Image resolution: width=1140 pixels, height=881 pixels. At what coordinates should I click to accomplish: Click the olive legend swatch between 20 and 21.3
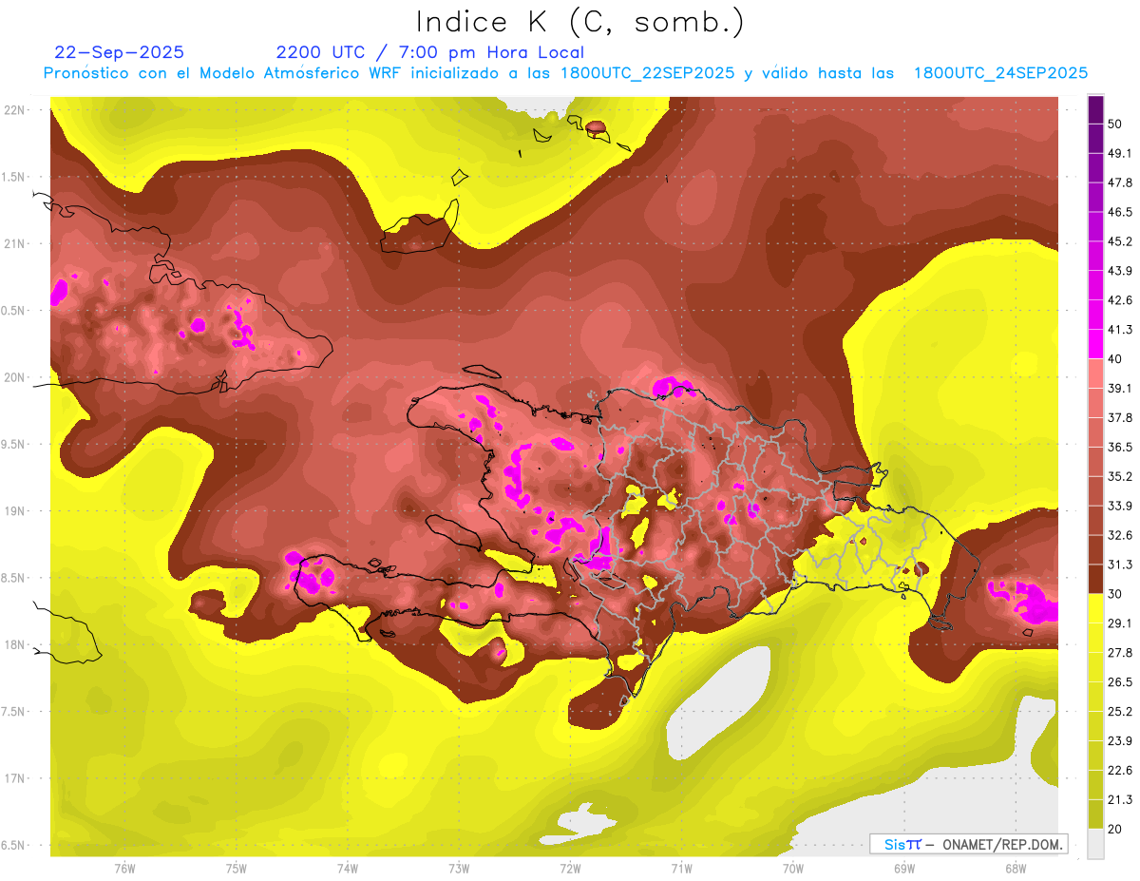click(1096, 814)
